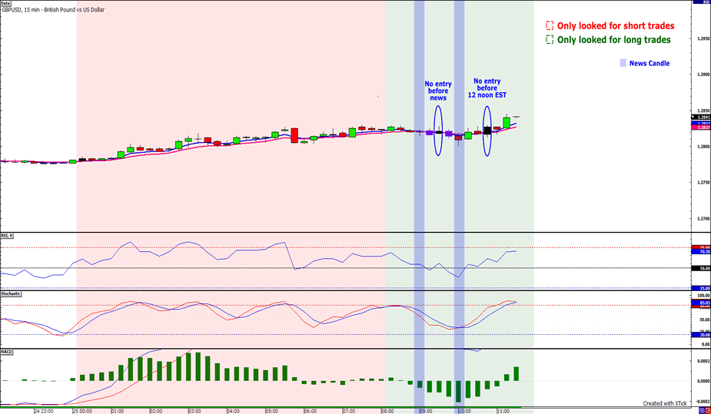This screenshot has width=711, height=414.
Task: Click the 05:00 time axis label
Action: [x=271, y=411]
